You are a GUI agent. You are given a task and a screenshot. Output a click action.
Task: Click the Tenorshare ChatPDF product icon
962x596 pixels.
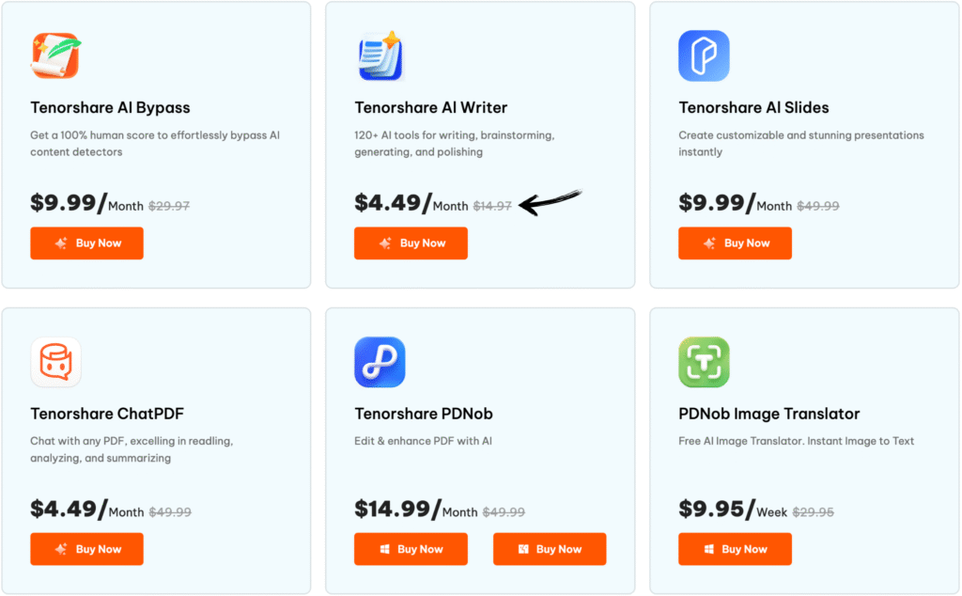pos(55,362)
